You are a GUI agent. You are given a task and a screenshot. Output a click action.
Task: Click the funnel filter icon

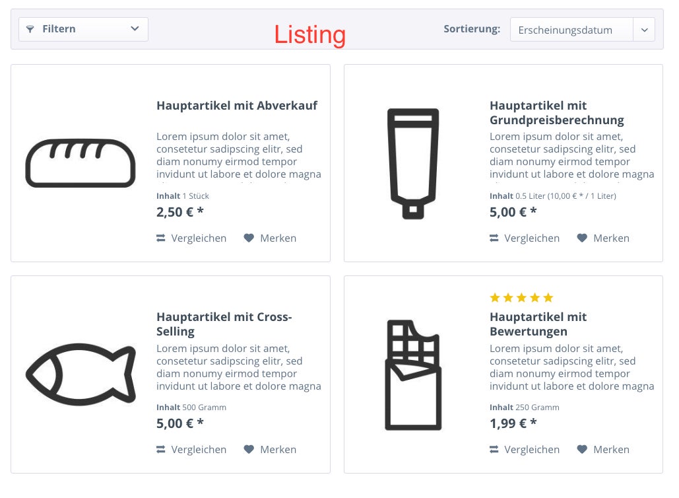pos(30,29)
